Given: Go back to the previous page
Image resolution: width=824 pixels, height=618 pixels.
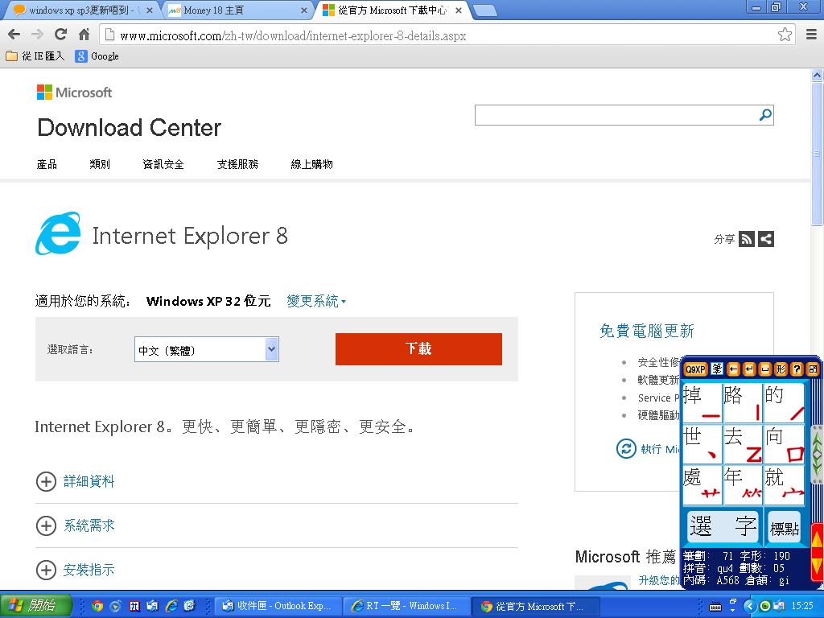Looking at the screenshot, I should (x=14, y=35).
